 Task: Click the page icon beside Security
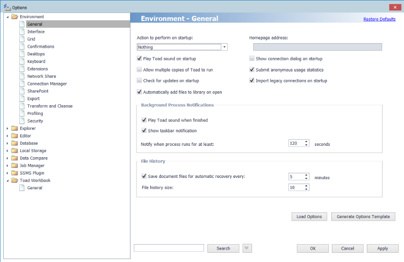click(x=22, y=121)
